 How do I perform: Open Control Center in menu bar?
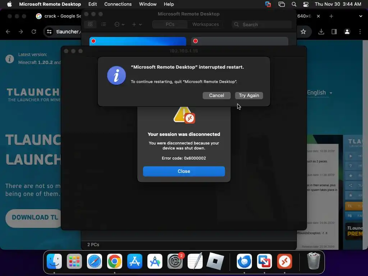306,4
